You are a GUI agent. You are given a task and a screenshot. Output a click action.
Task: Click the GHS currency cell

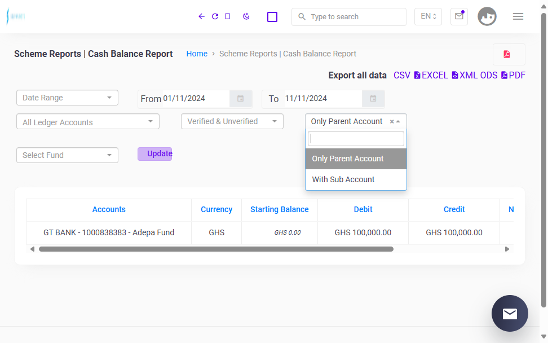click(216, 233)
